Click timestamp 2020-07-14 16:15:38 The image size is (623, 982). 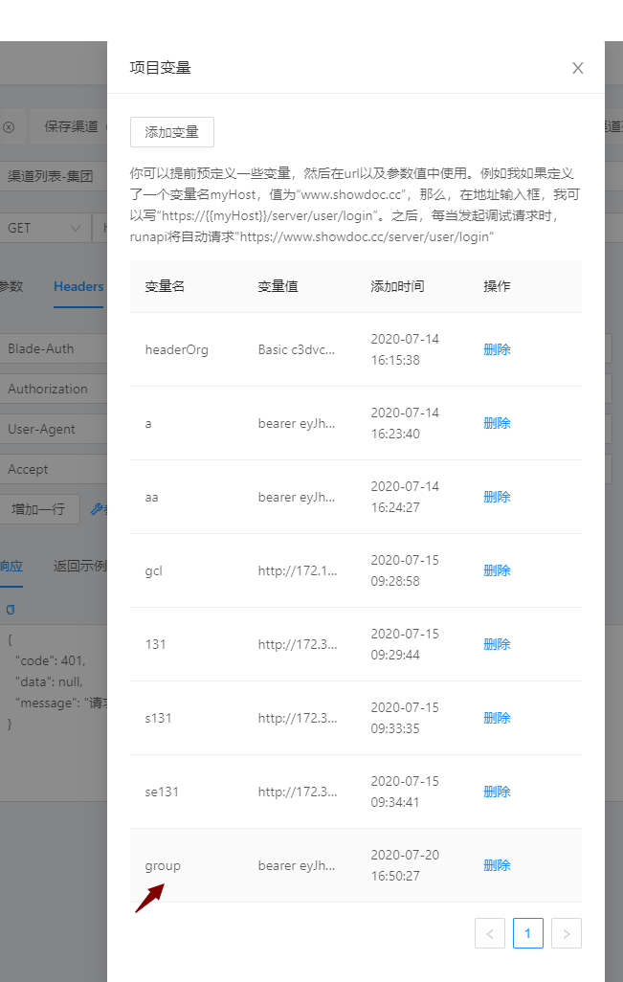click(405, 349)
